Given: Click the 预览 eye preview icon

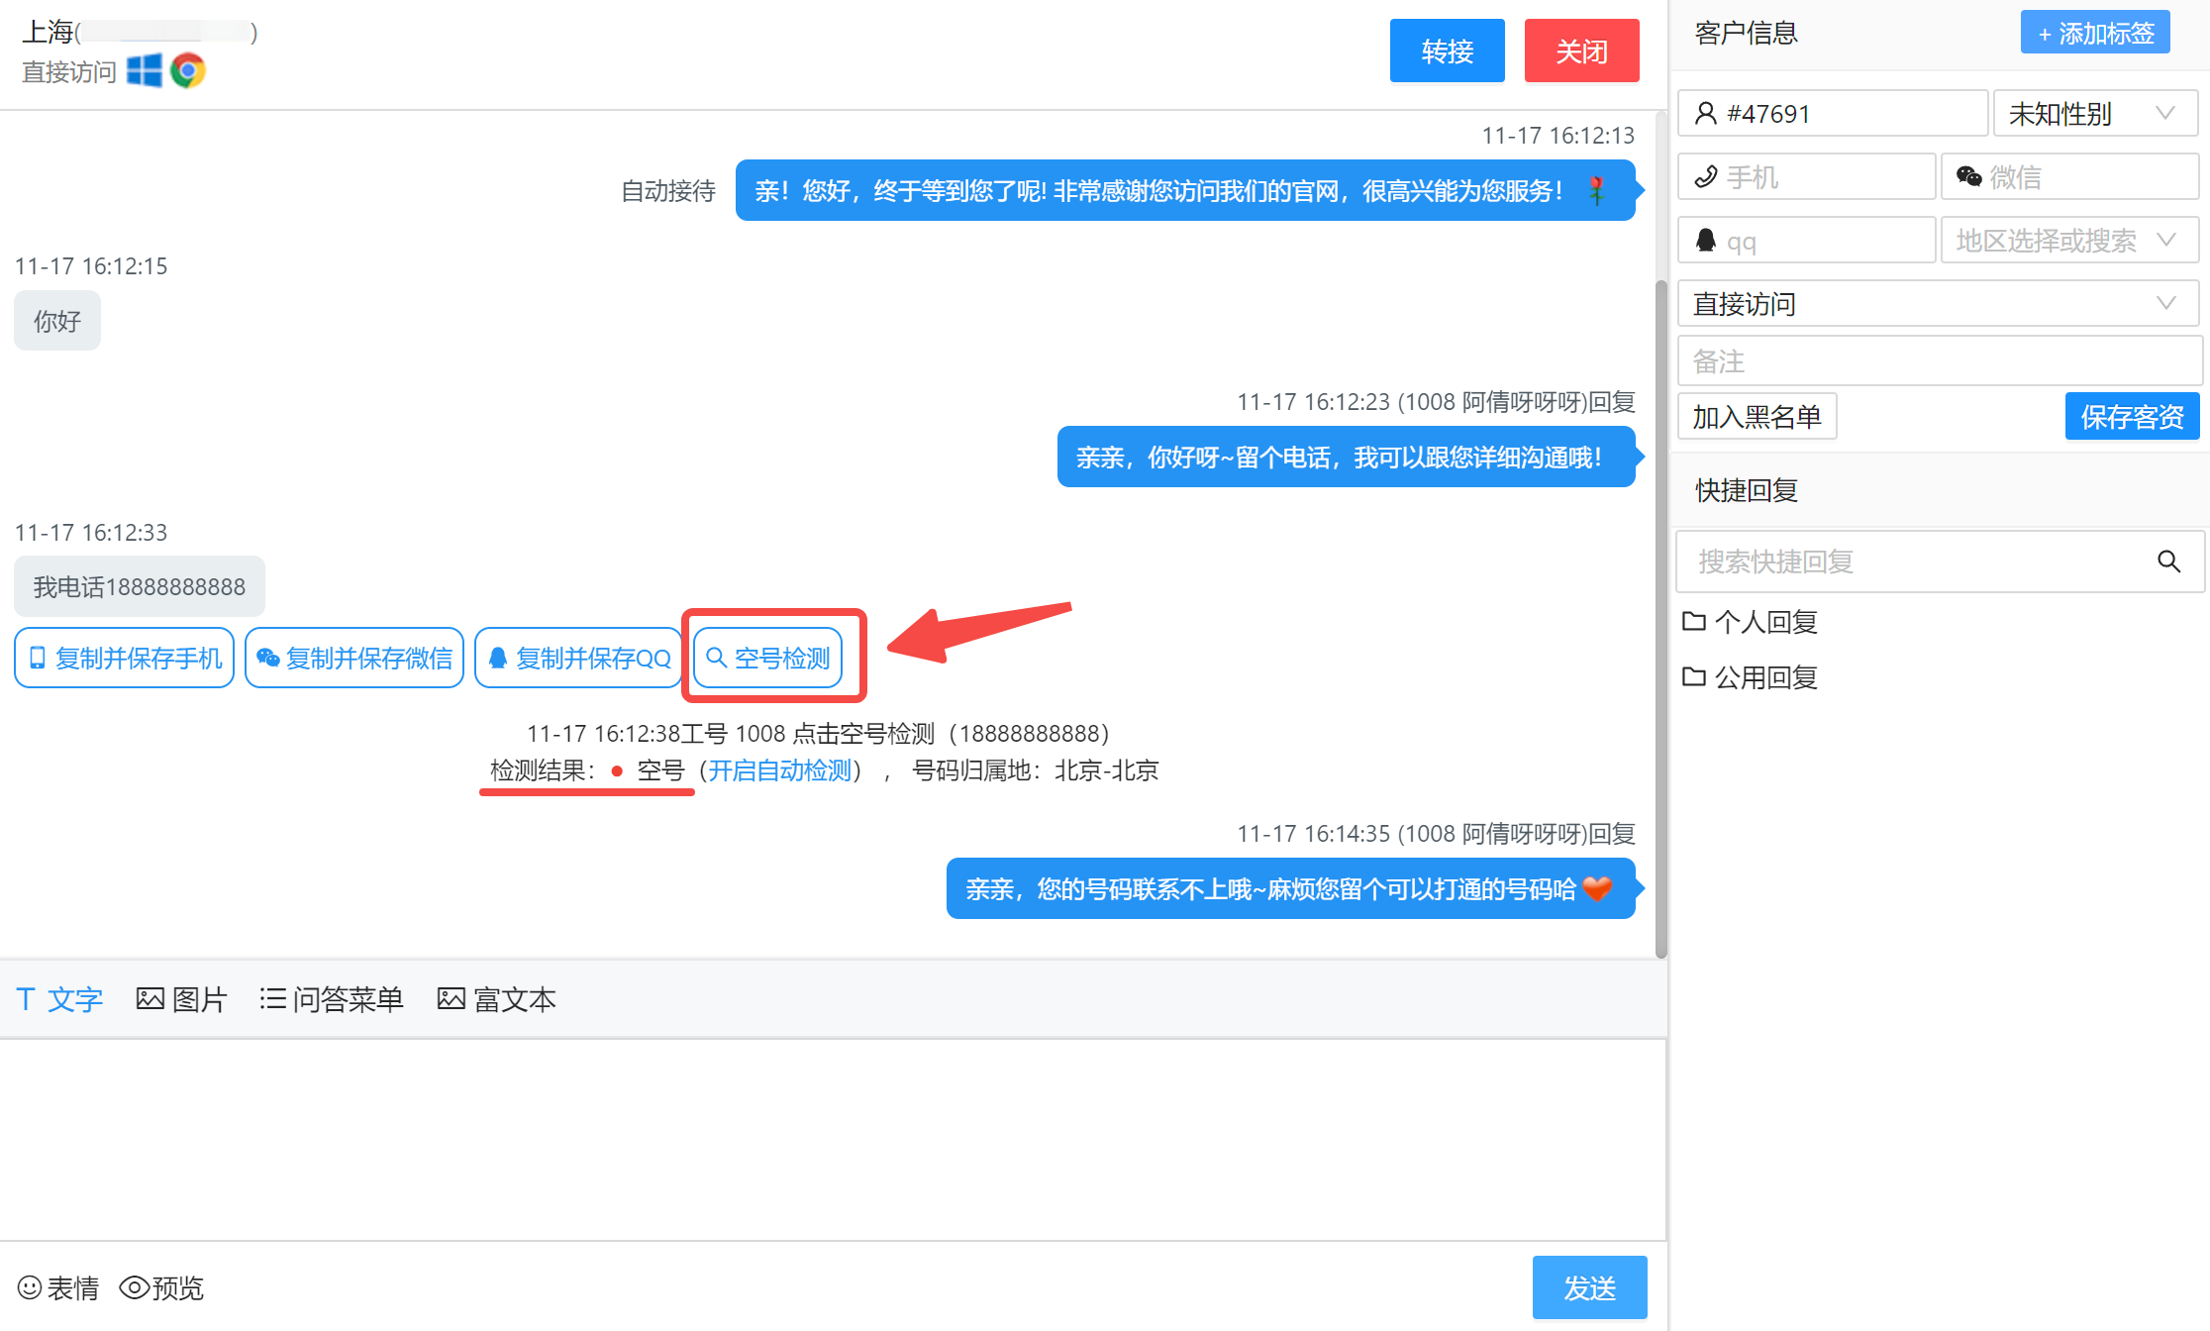Looking at the screenshot, I should pos(135,1287).
